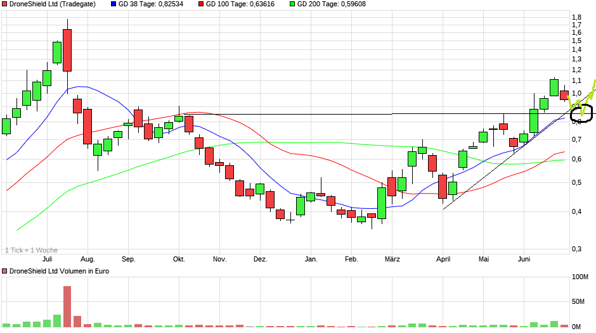The height and width of the screenshot is (333, 596).
Task: Click the red DroneShield Ltd legend swatch
Action: tap(5, 4)
